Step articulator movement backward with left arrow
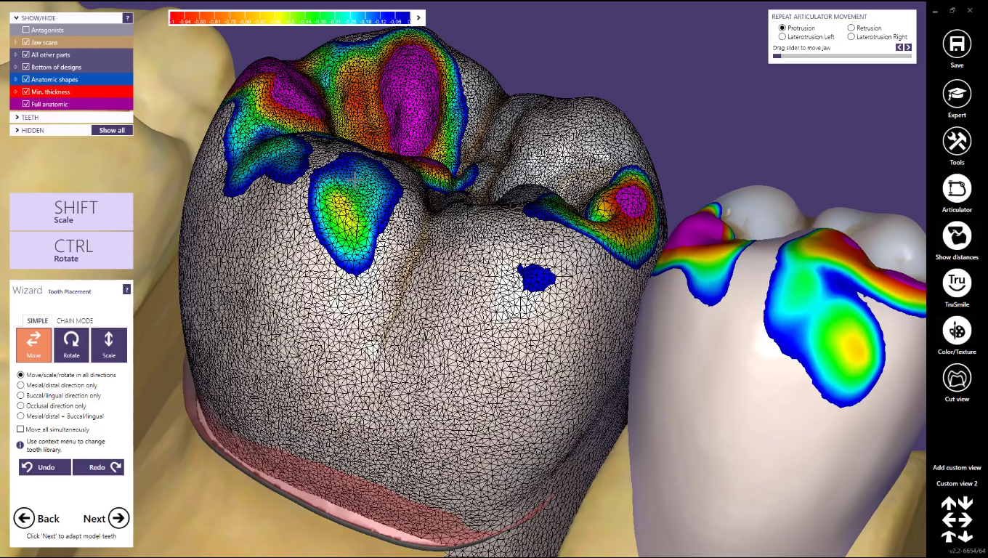 pyautogui.click(x=899, y=47)
